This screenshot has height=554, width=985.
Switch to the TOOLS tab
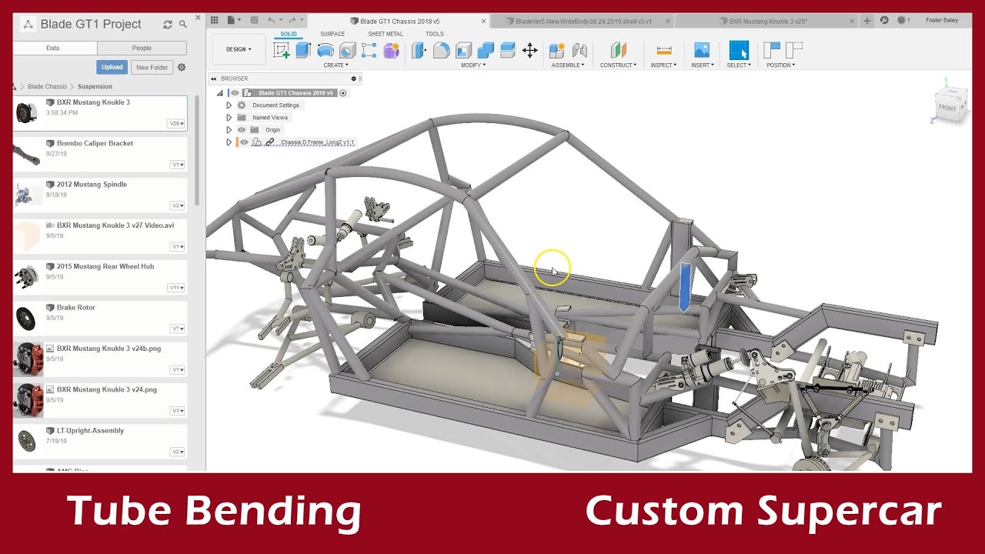pos(435,34)
